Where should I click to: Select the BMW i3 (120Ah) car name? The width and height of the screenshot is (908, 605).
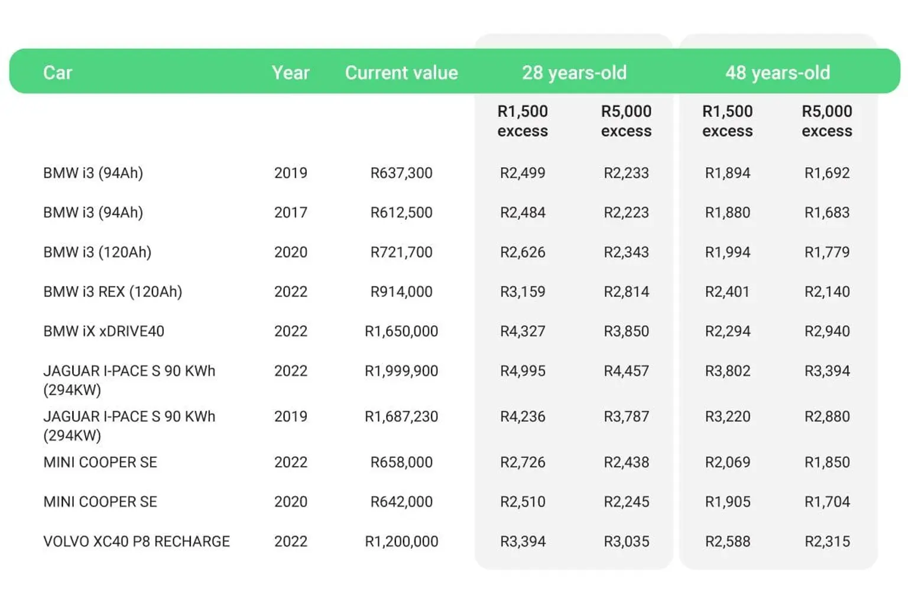[97, 252]
